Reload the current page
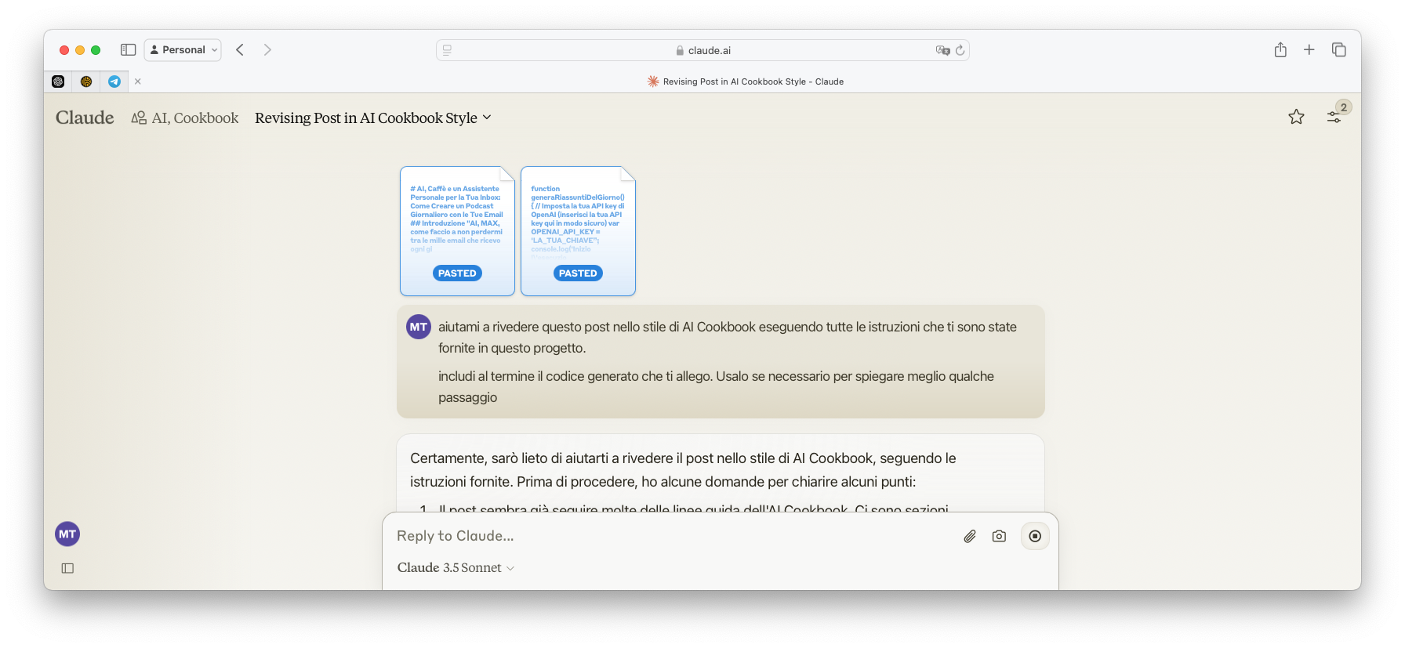The image size is (1405, 648). tap(960, 50)
